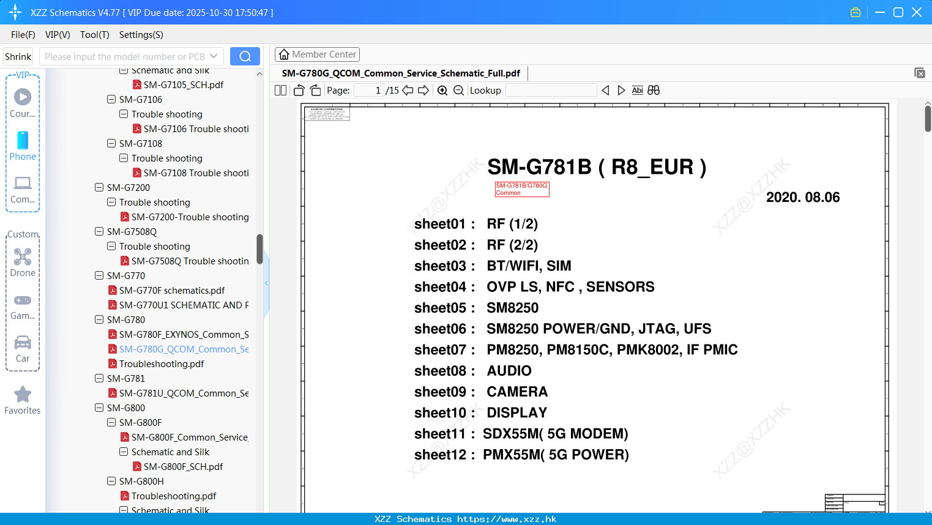This screenshot has height=525, width=932.
Task: Select the Computer category icon
Action: coord(23,190)
